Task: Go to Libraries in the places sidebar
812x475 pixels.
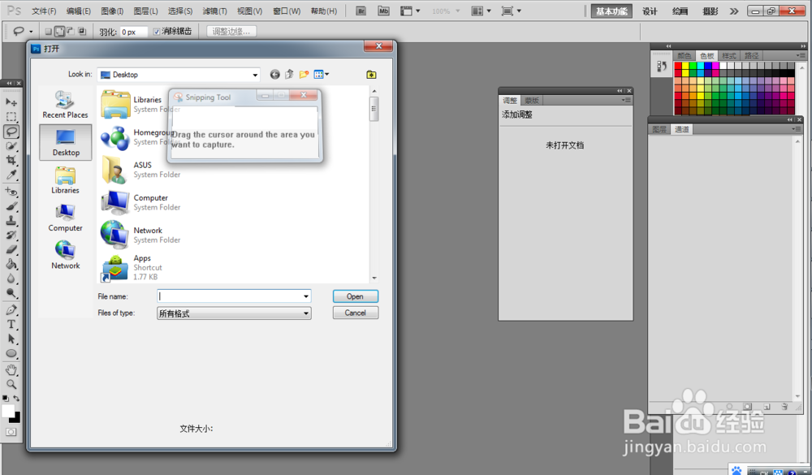Action: (65, 179)
